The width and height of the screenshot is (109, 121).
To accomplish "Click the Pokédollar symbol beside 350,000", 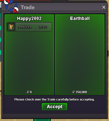I will tap(74, 92).
